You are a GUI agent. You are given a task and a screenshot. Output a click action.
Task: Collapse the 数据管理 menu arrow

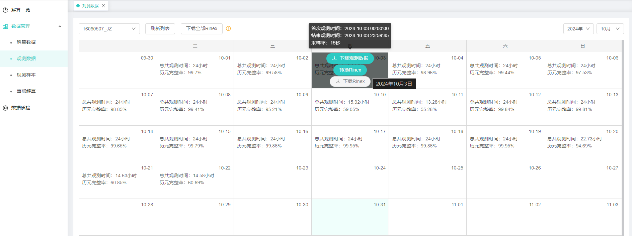point(60,26)
